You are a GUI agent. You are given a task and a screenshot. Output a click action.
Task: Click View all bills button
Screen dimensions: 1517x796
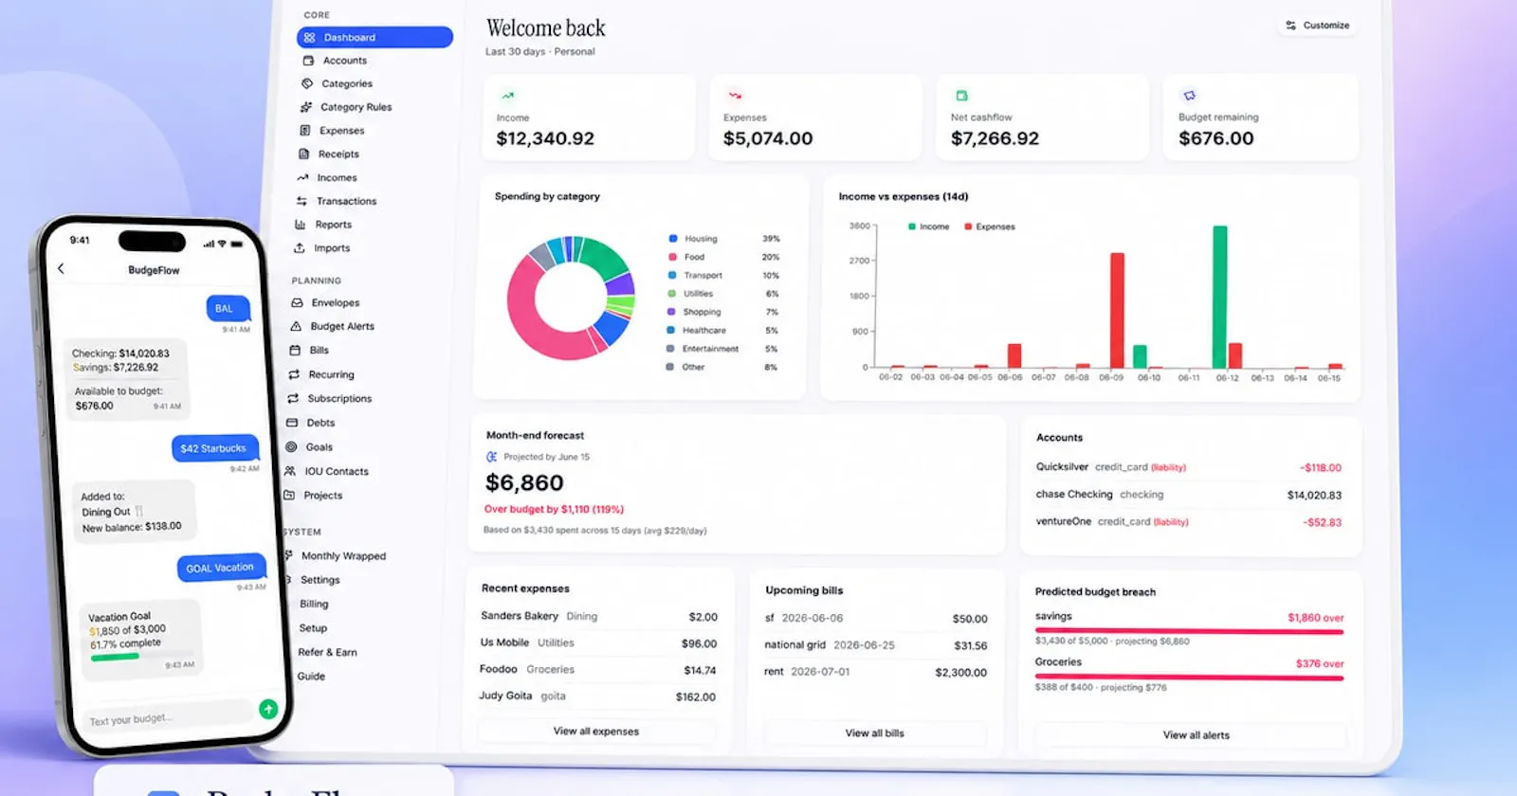coord(875,733)
